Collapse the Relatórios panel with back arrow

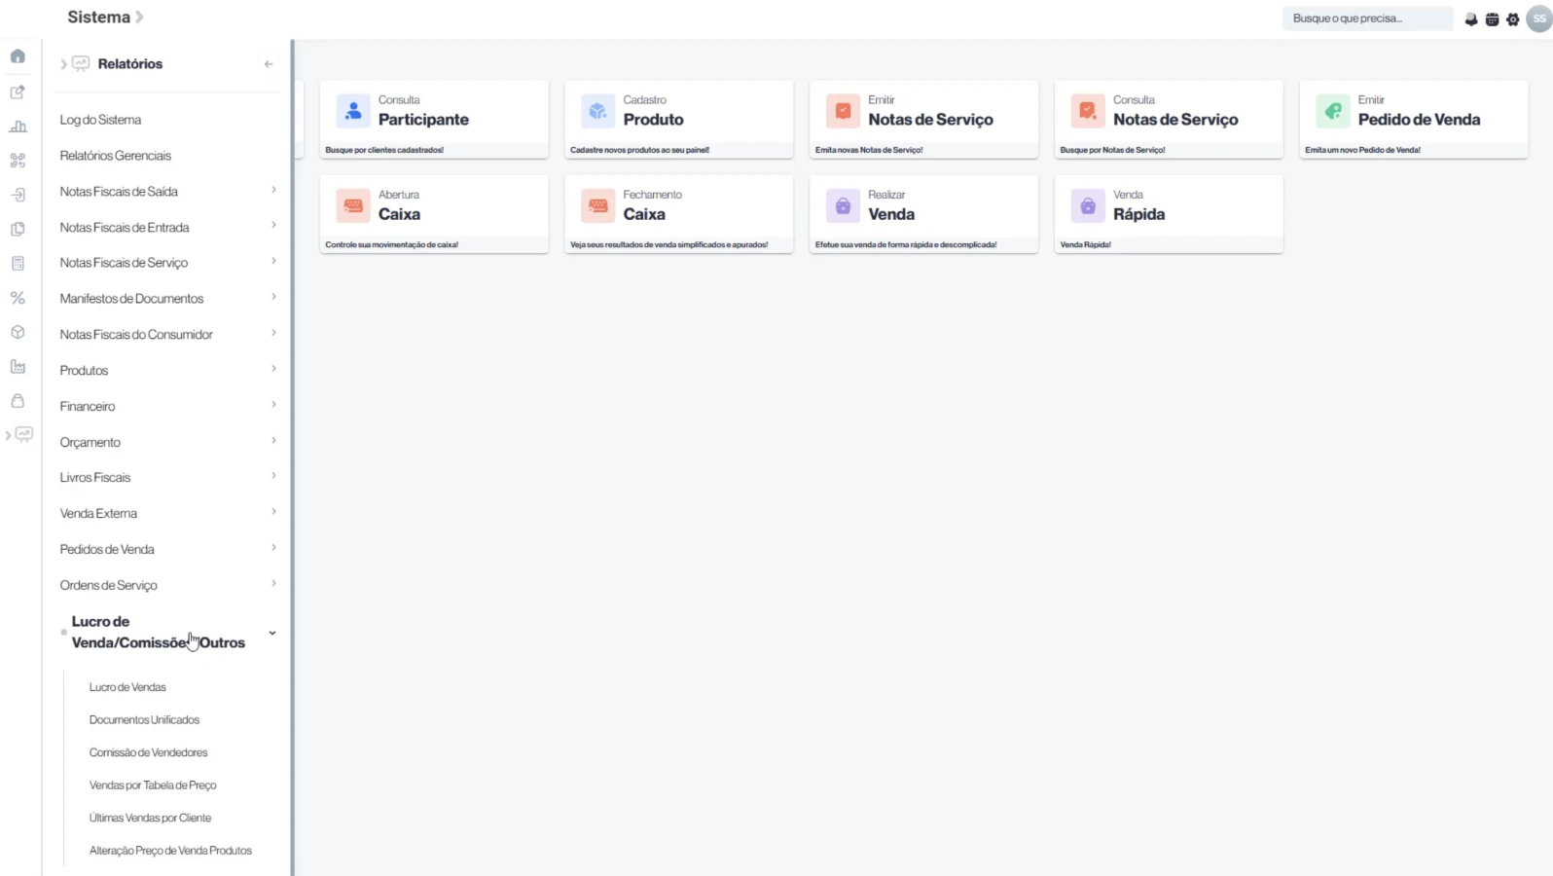pyautogui.click(x=269, y=64)
